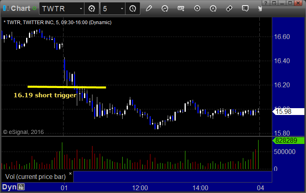The image size is (306, 193).
Task: Click the 14:00 time axis label
Action: pyautogui.click(x=200, y=188)
